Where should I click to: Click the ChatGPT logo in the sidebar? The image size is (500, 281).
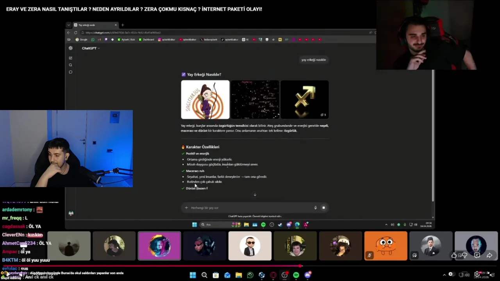pyautogui.click(x=71, y=48)
